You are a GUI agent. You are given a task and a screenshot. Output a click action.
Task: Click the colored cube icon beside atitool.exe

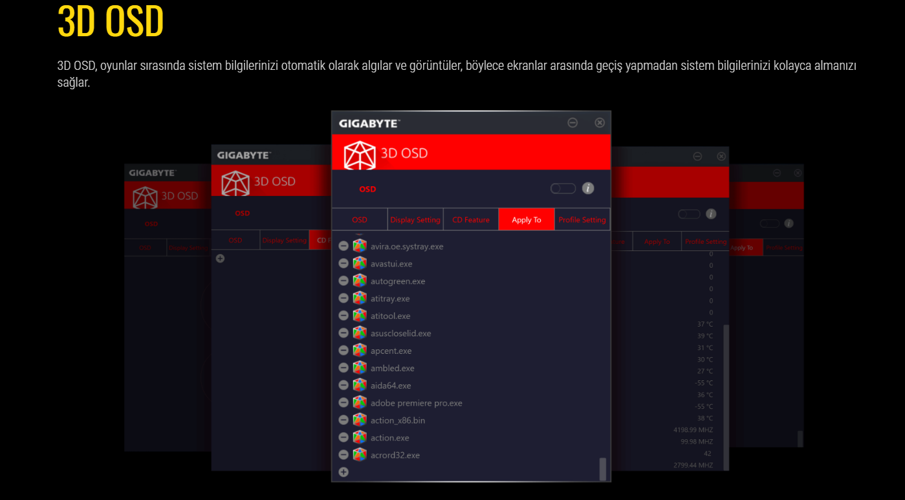coord(360,316)
